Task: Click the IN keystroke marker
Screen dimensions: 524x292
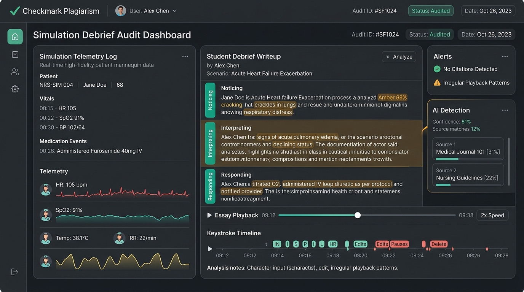Action: click(x=277, y=244)
